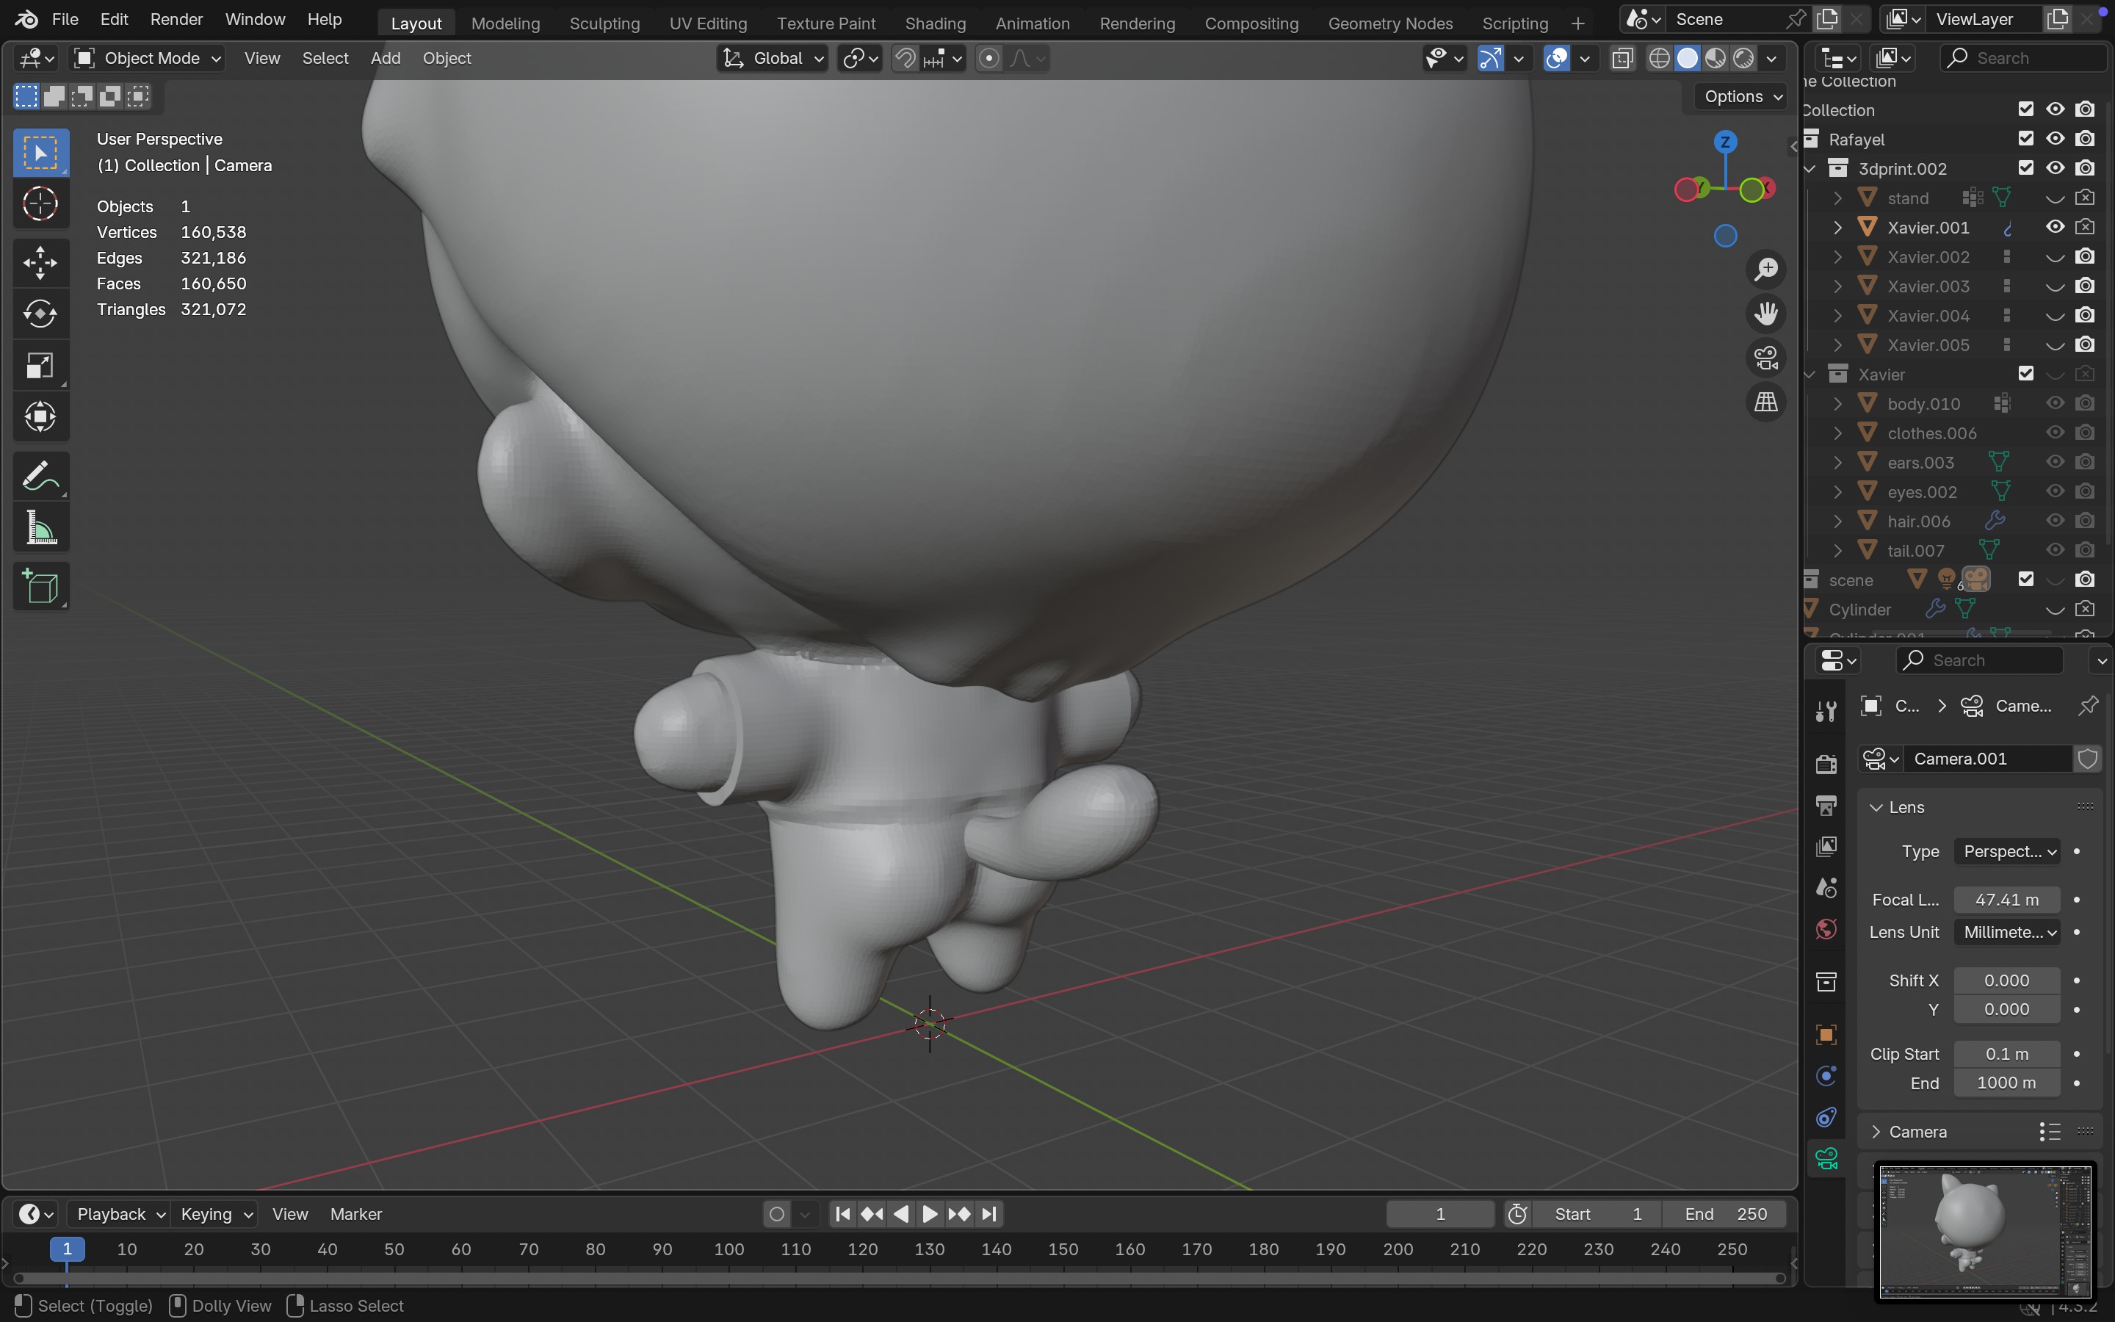This screenshot has width=2115, height=1322.
Task: Switch perspective/orthographic grid icon
Action: (x=1766, y=402)
